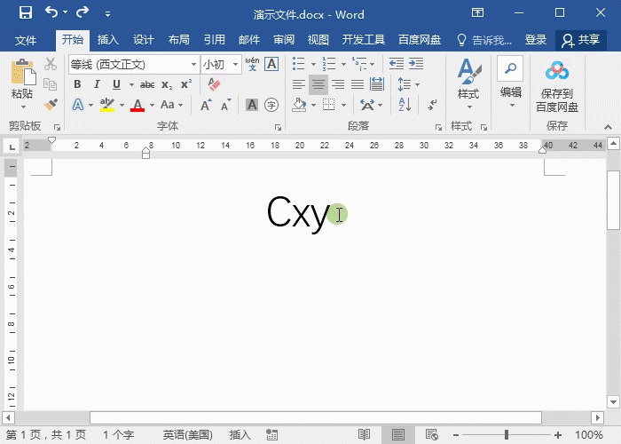Click the Redo arrow icon
The height and width of the screenshot is (444, 621).
pyautogui.click(x=83, y=12)
